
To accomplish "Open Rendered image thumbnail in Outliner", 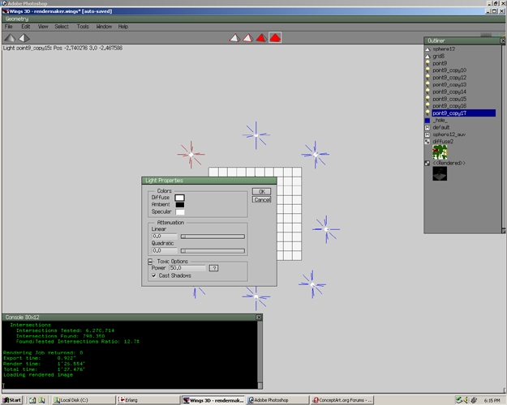I will [440, 173].
